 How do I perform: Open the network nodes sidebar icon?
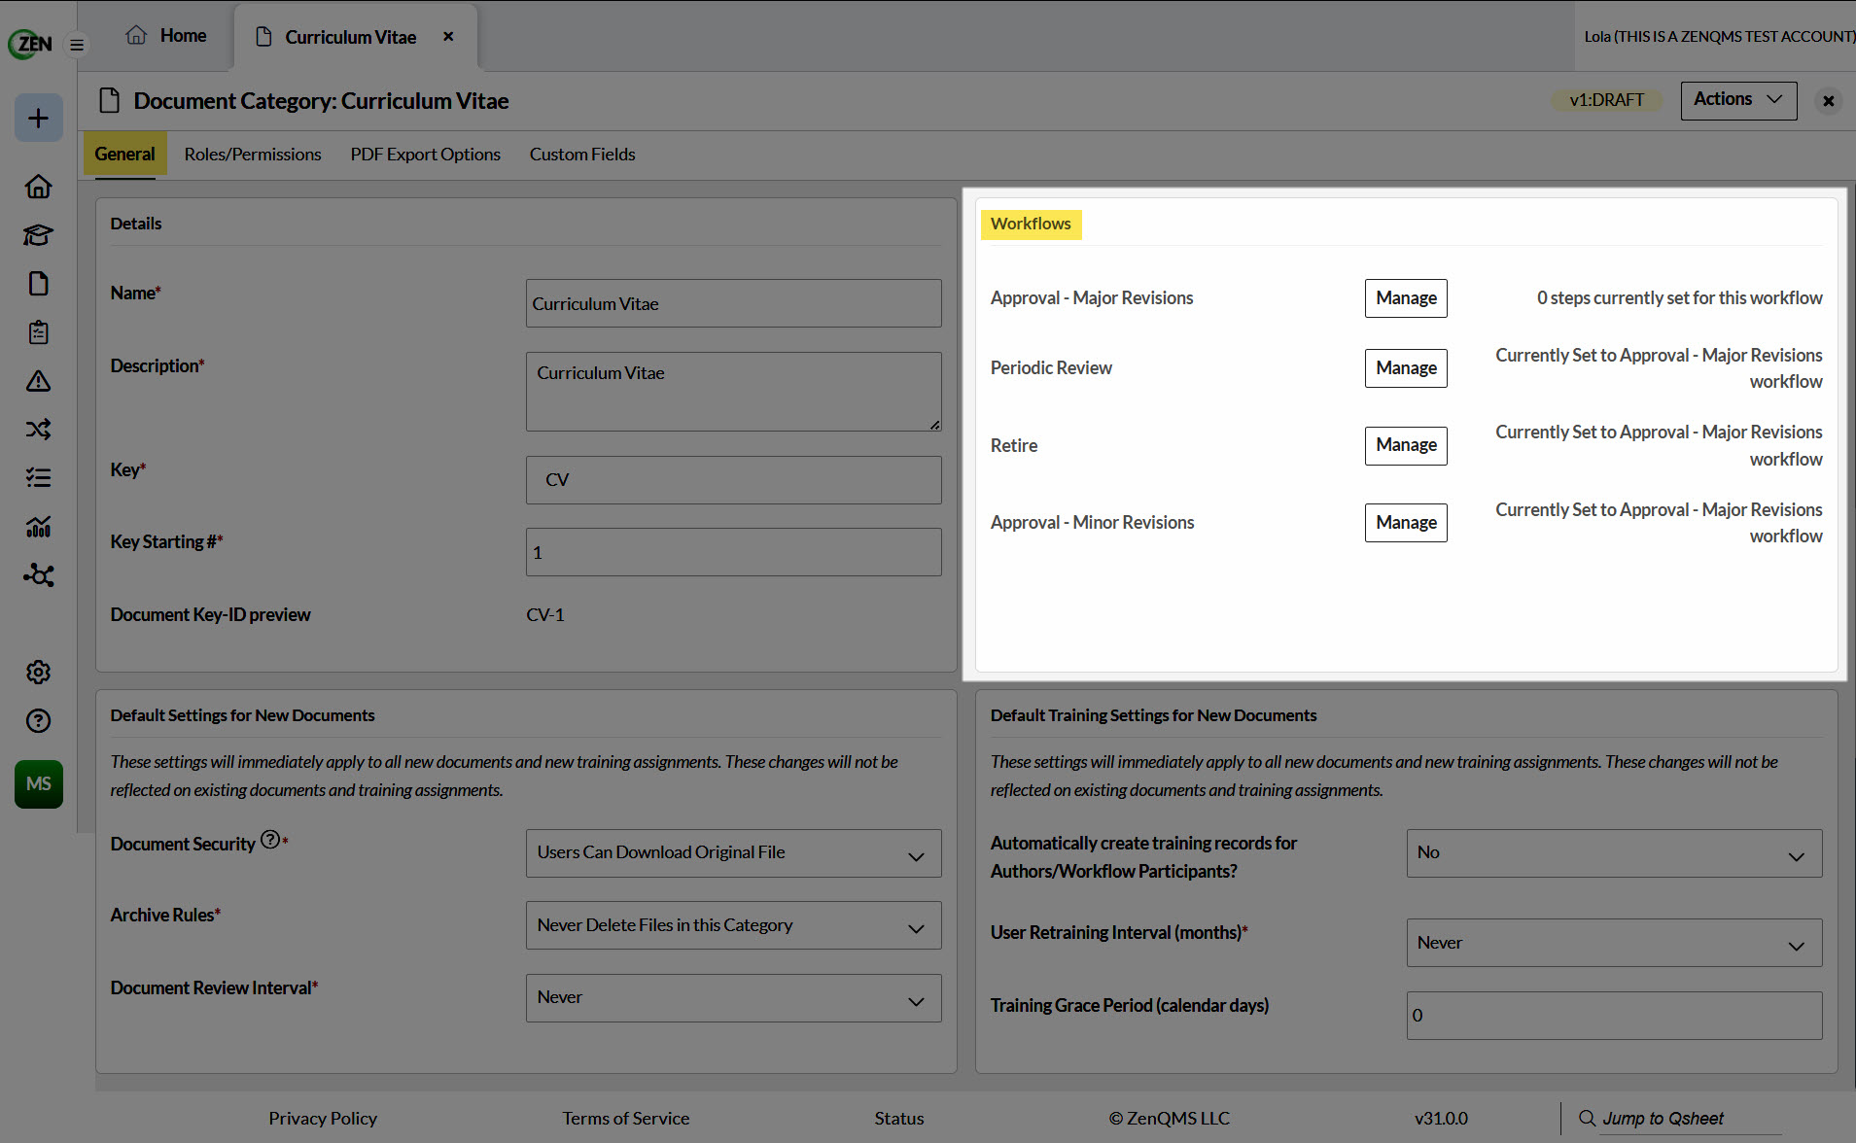(39, 575)
